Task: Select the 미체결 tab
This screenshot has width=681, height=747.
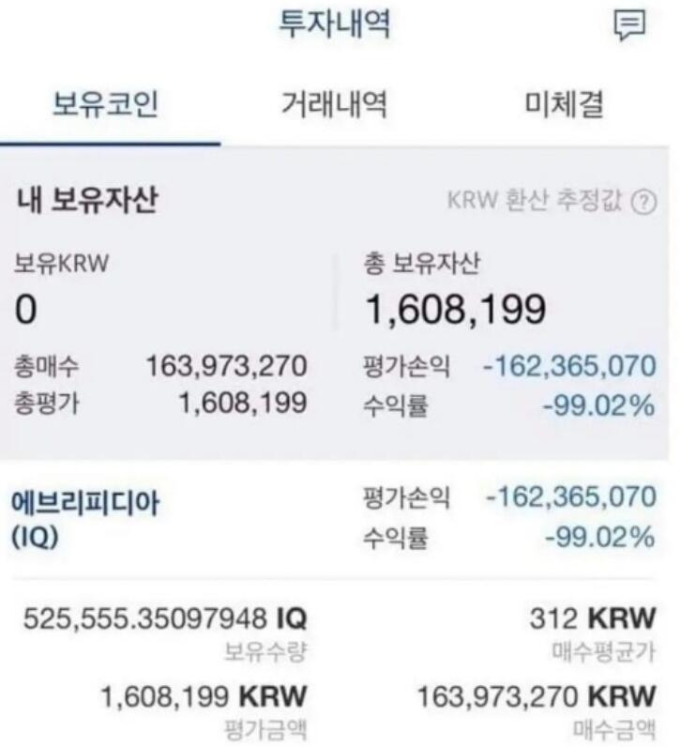Action: point(564,104)
